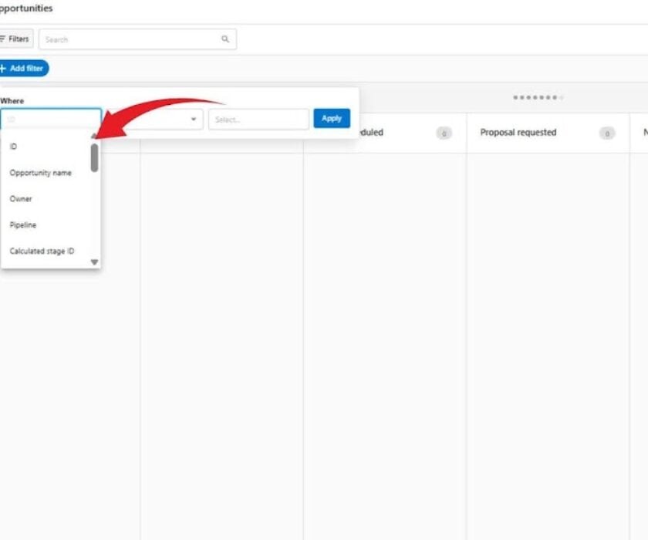Click the Proposal requested count badge

pos(606,133)
